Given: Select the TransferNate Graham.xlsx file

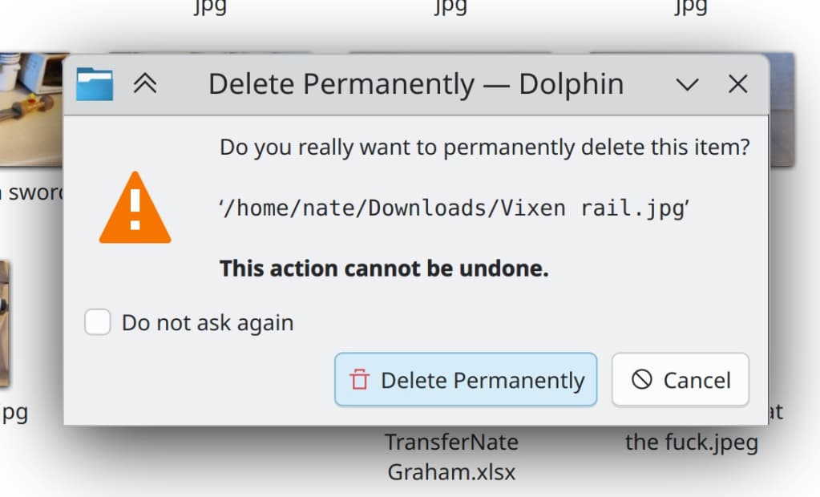Looking at the screenshot, I should pos(452,457).
